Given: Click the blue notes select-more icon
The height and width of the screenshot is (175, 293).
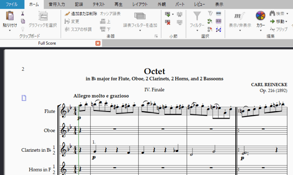Looking at the screenshot, I should pos(218,29).
